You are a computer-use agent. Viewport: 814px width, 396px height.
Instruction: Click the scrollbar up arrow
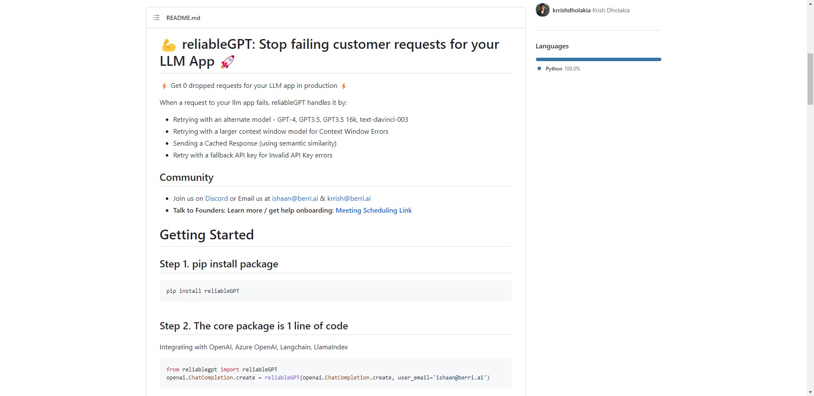pyautogui.click(x=810, y=3)
